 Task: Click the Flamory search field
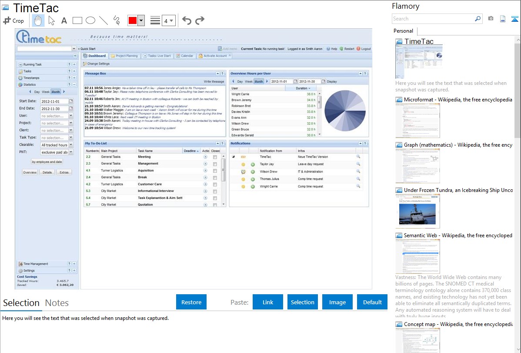(x=433, y=19)
